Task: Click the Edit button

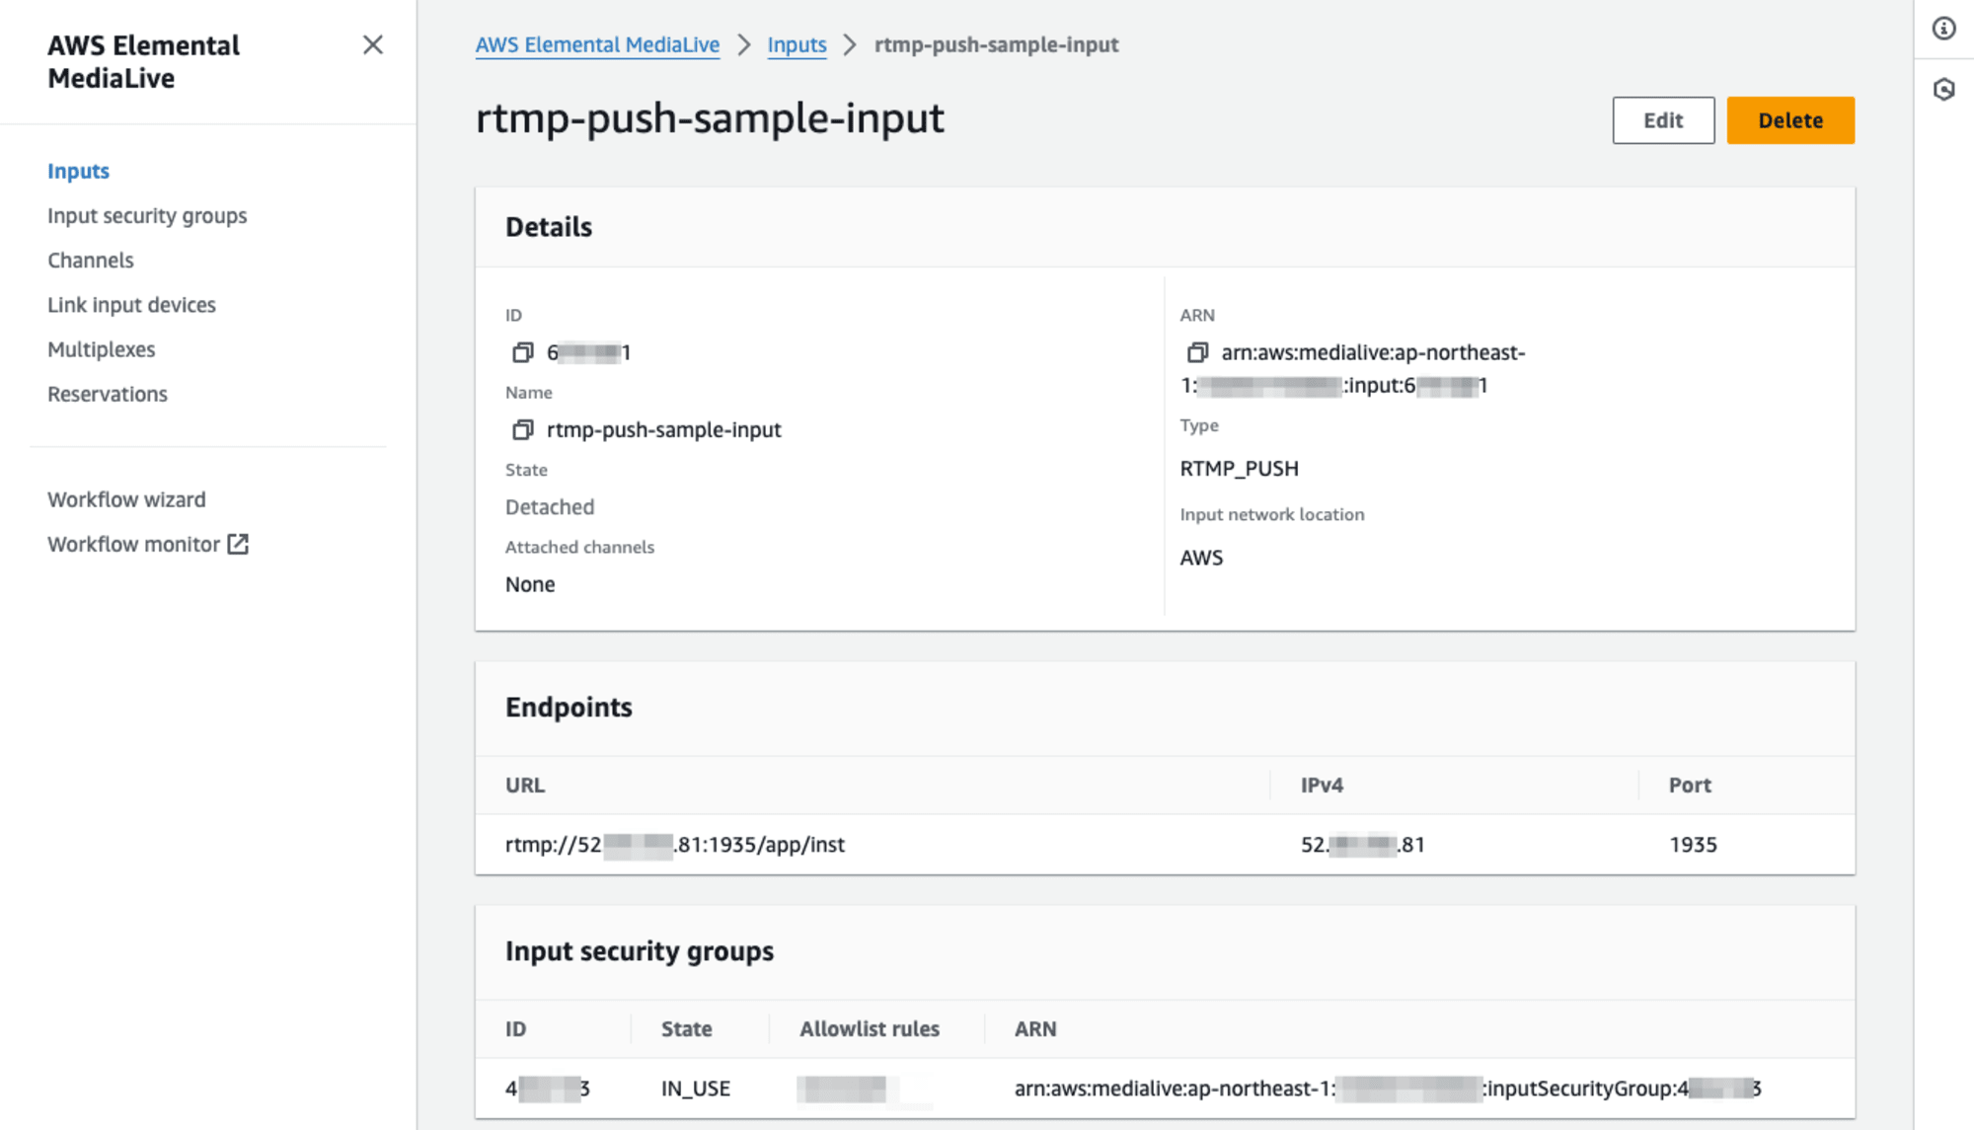Action: coord(1663,120)
